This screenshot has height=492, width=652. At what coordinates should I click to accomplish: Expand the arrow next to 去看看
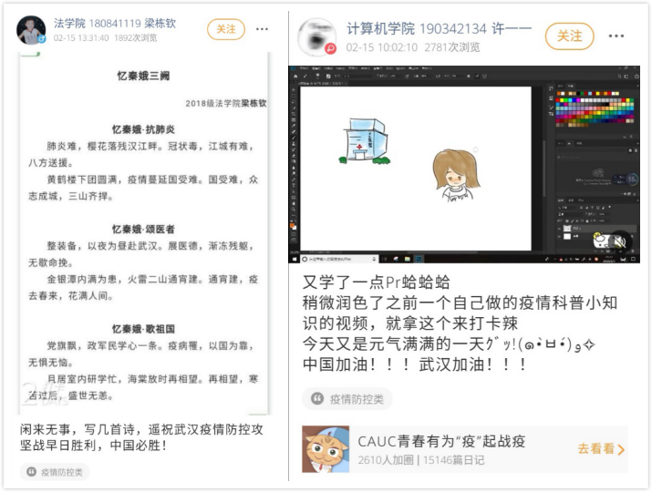[622, 449]
